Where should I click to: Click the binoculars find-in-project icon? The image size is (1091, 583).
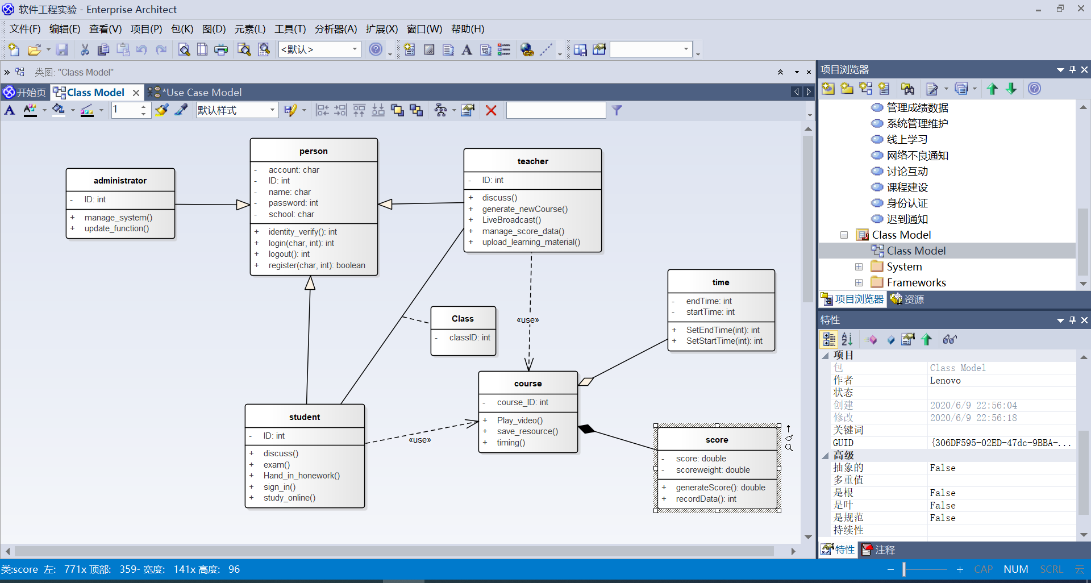click(x=907, y=89)
